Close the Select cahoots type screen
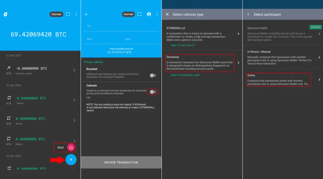 pos(167,14)
